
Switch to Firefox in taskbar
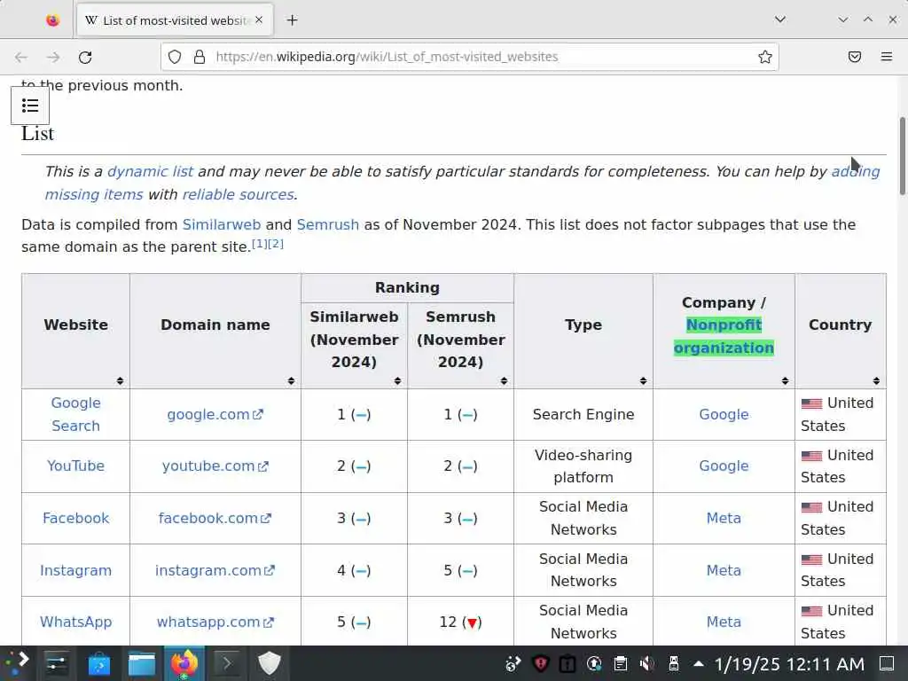pyautogui.click(x=184, y=663)
